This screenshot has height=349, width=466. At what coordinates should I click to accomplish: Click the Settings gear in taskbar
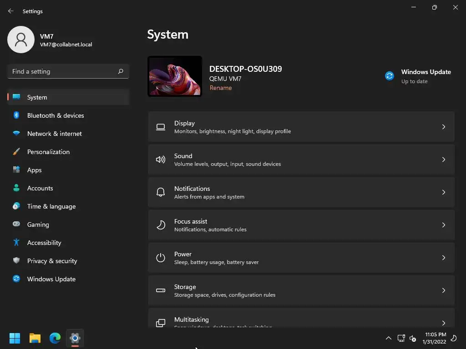coord(75,338)
